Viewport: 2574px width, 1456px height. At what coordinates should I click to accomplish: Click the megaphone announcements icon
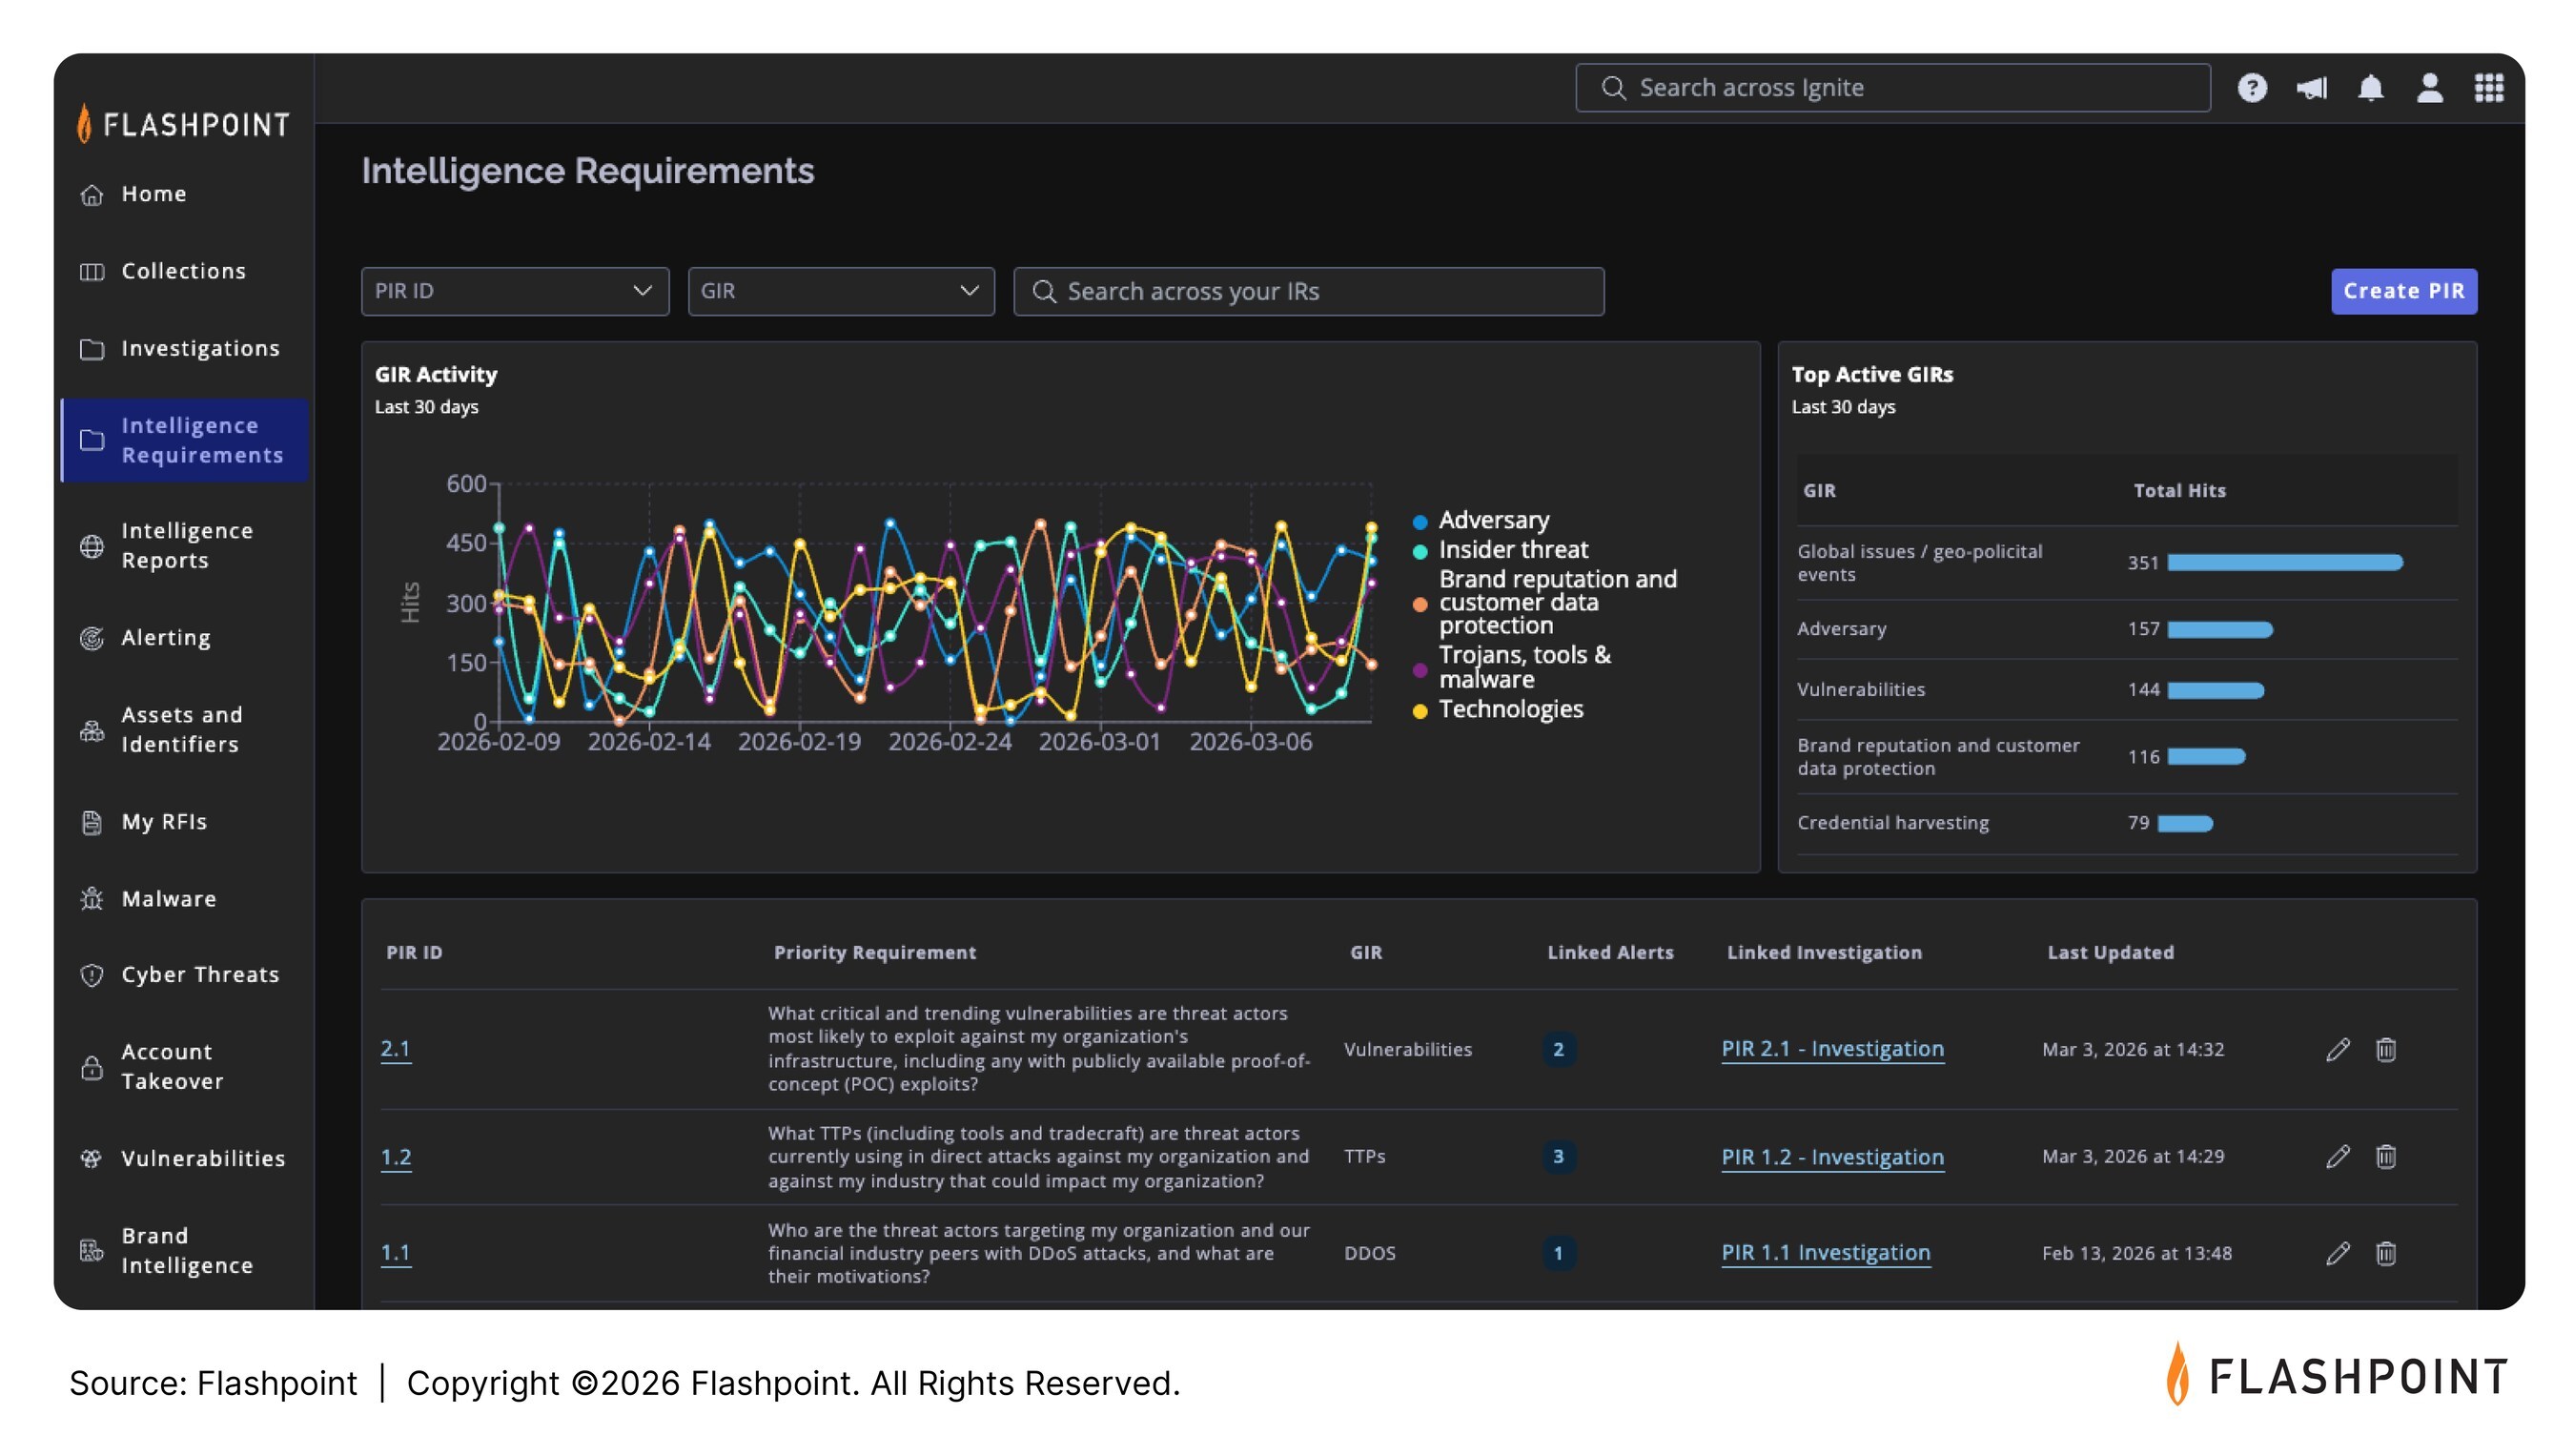(2311, 88)
